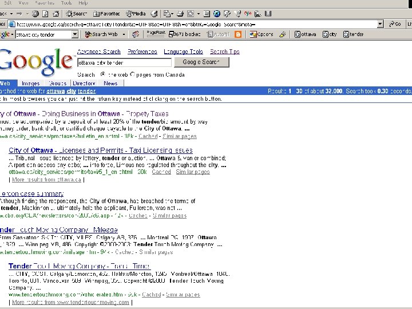This screenshot has height=309, width=412.
Task: Switch to the Images tab
Action: [31, 84]
